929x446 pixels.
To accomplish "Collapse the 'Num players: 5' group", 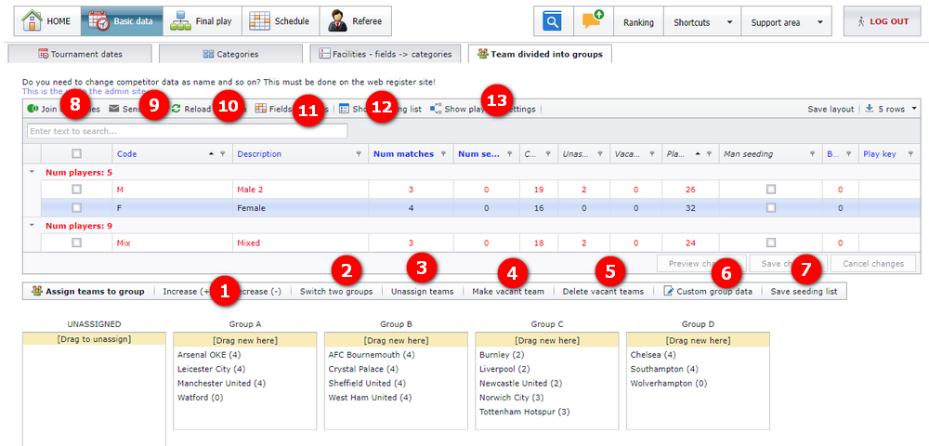I will (32, 172).
